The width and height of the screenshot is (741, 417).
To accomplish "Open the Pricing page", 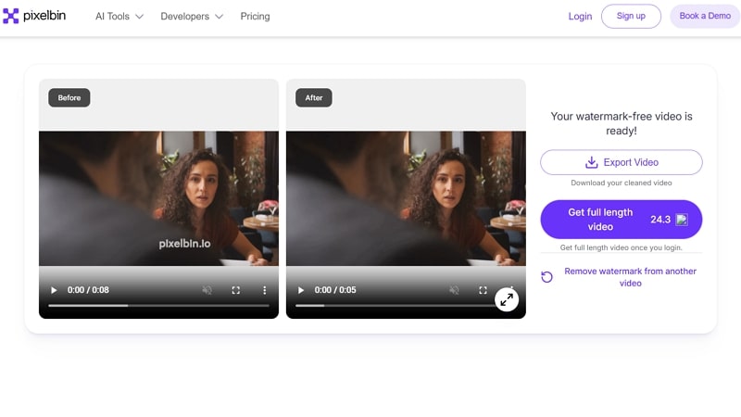I will pos(255,17).
